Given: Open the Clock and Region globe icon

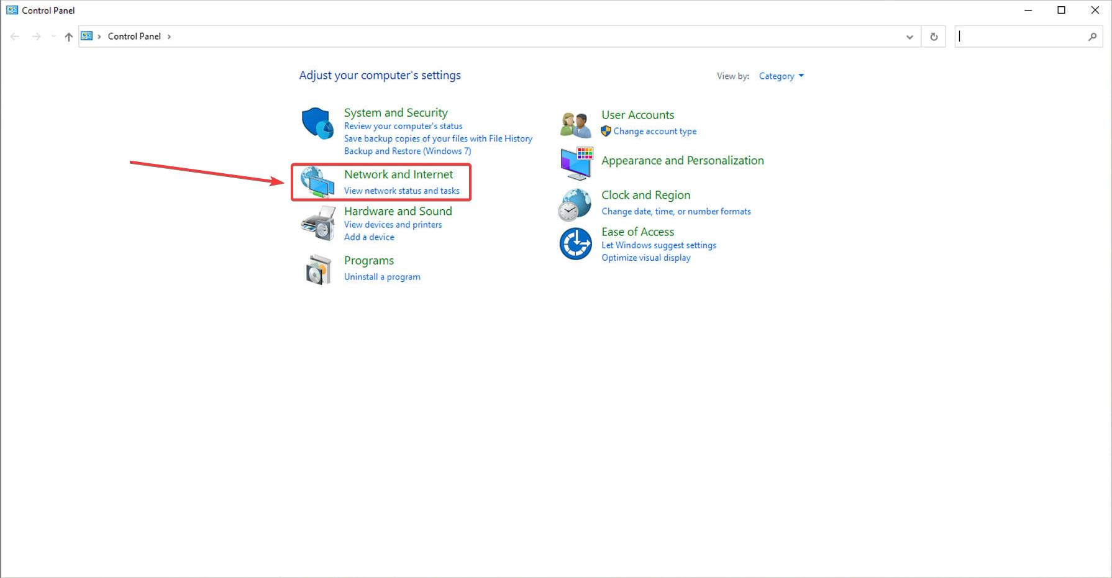Looking at the screenshot, I should (575, 205).
